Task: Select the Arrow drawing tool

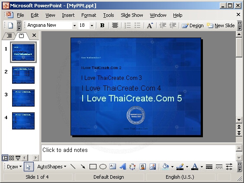Action: click(x=83, y=167)
